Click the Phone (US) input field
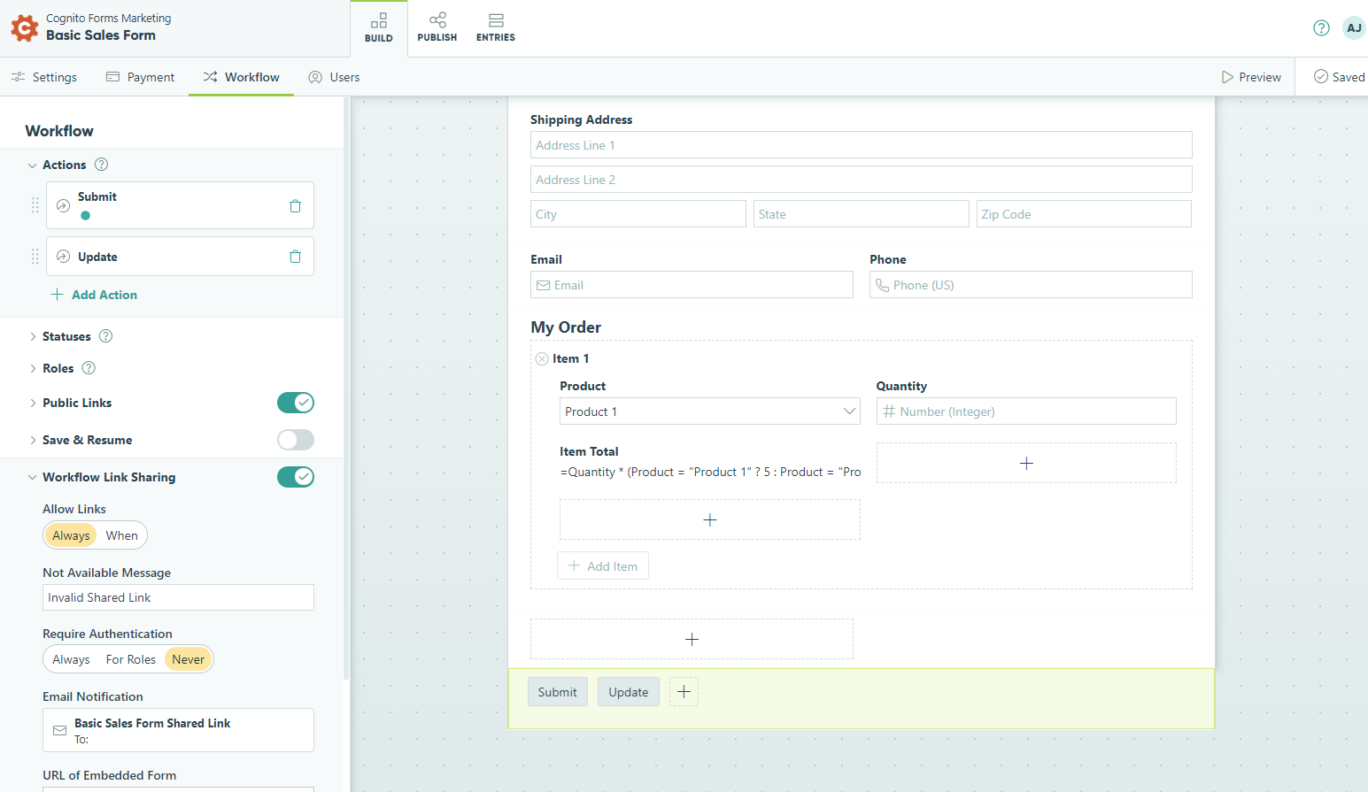Image resolution: width=1368 pixels, height=792 pixels. click(1031, 285)
